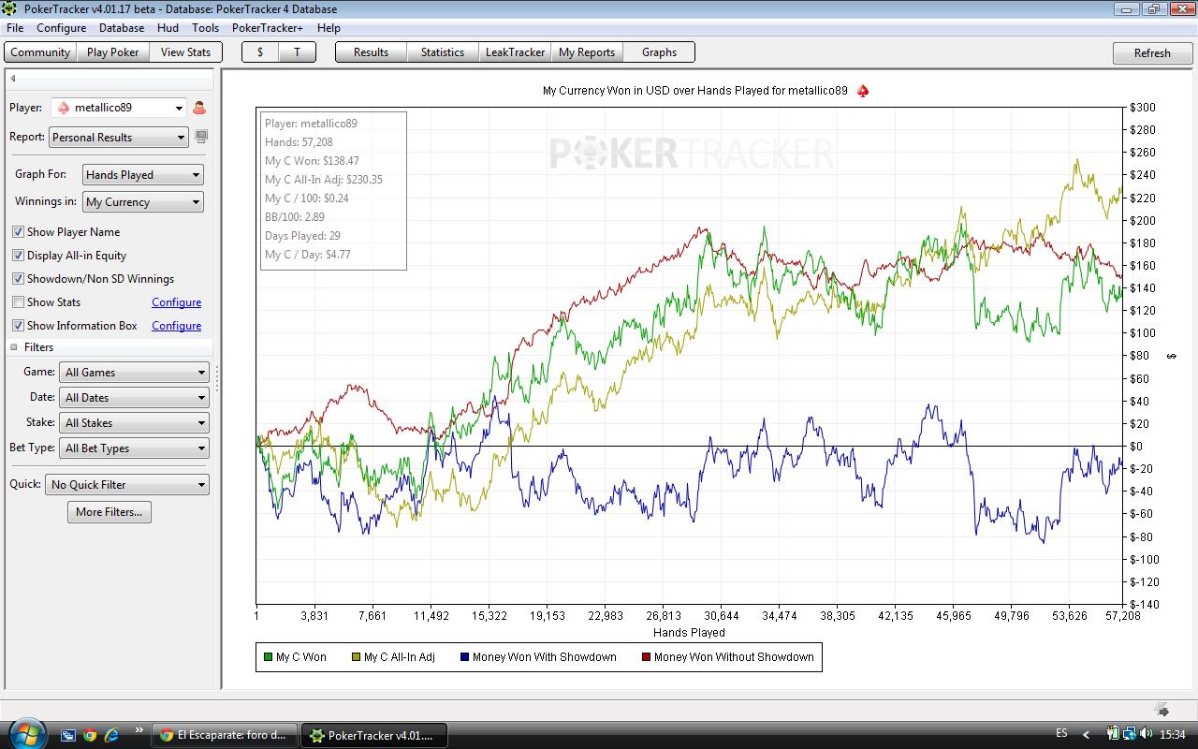Viewport: 1198px width, 749px height.
Task: Open the Statistics view
Action: click(443, 52)
